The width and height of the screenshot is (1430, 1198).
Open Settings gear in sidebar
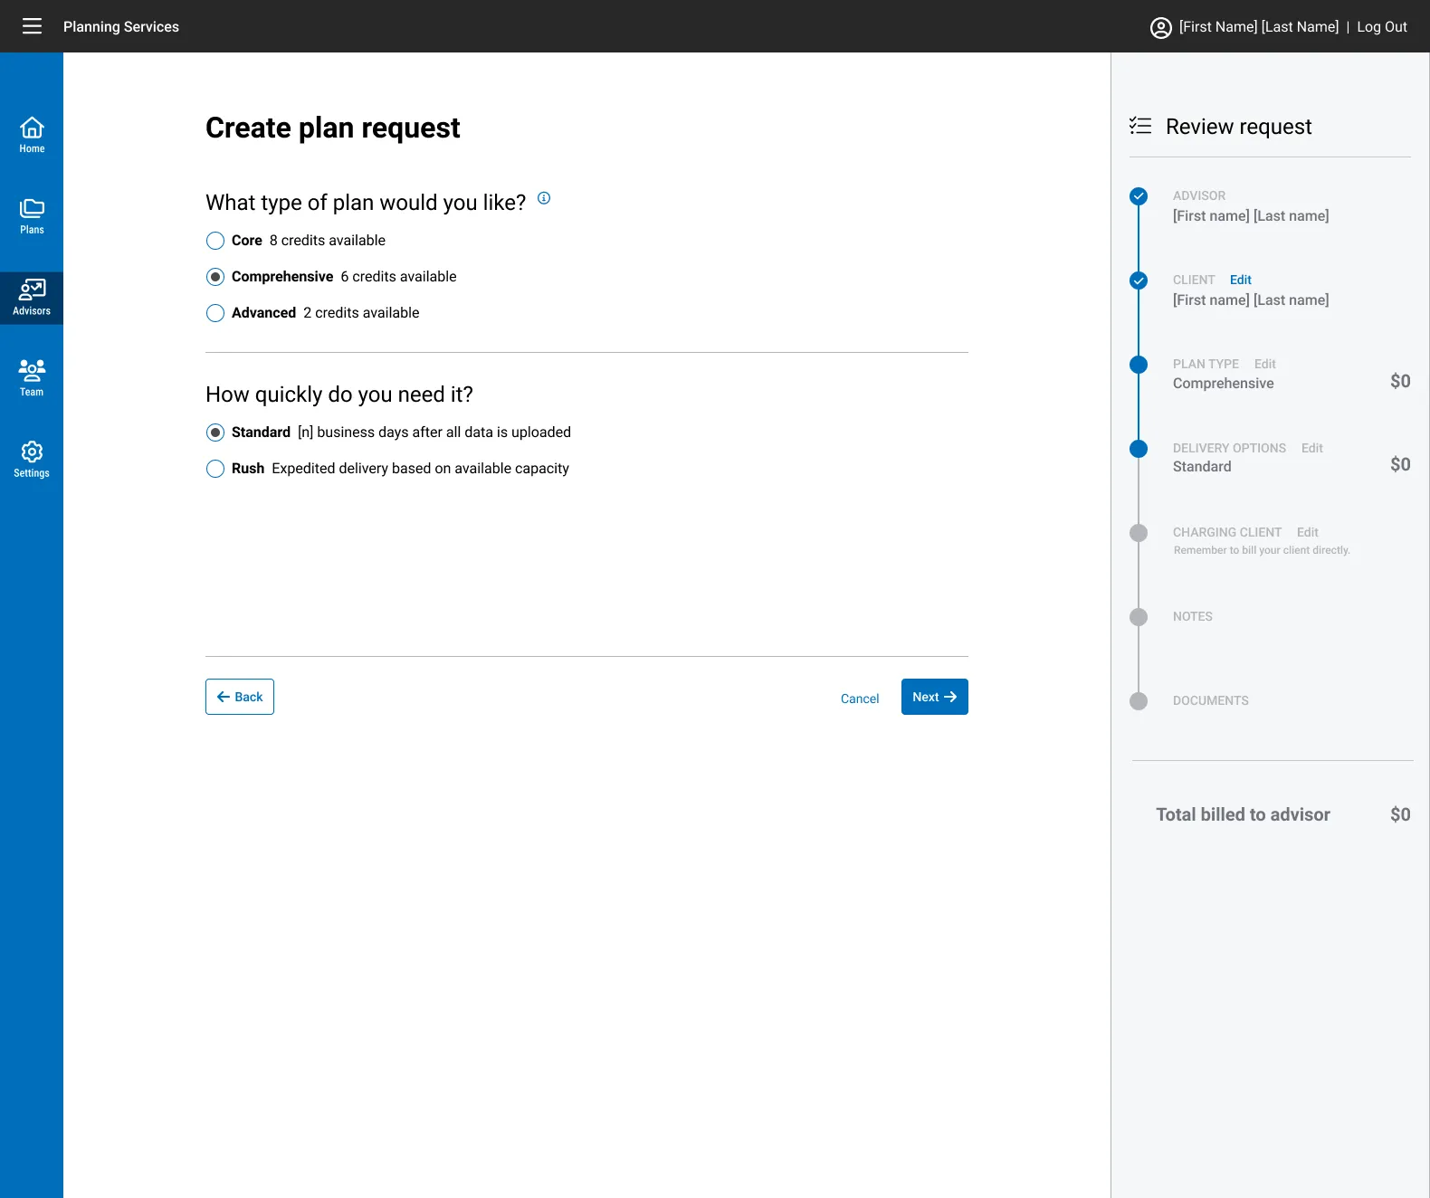pos(32,460)
